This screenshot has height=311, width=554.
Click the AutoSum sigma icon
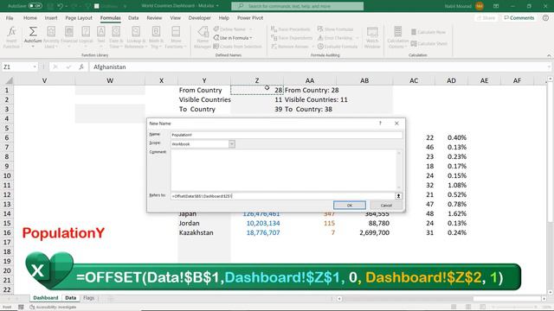coord(33,32)
